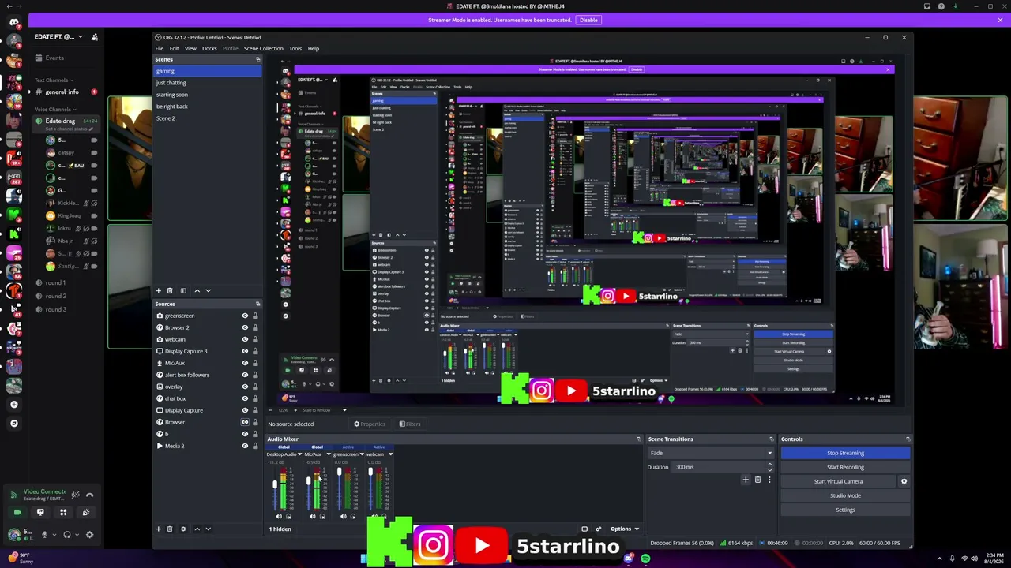Lock the chat box source

pyautogui.click(x=255, y=398)
